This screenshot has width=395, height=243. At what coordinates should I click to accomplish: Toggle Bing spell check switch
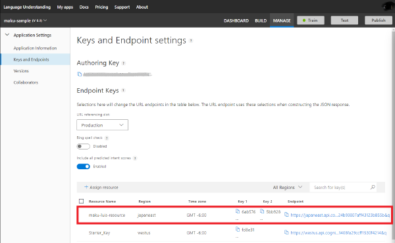83,146
